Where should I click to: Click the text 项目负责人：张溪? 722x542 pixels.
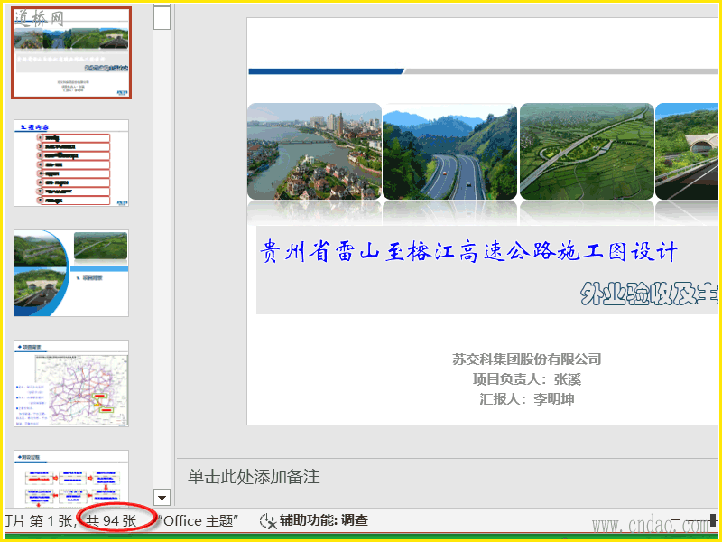pyautogui.click(x=527, y=379)
